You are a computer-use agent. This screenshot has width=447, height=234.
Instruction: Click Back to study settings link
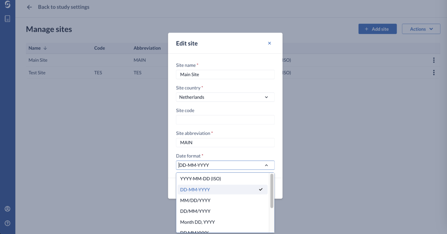[64, 7]
